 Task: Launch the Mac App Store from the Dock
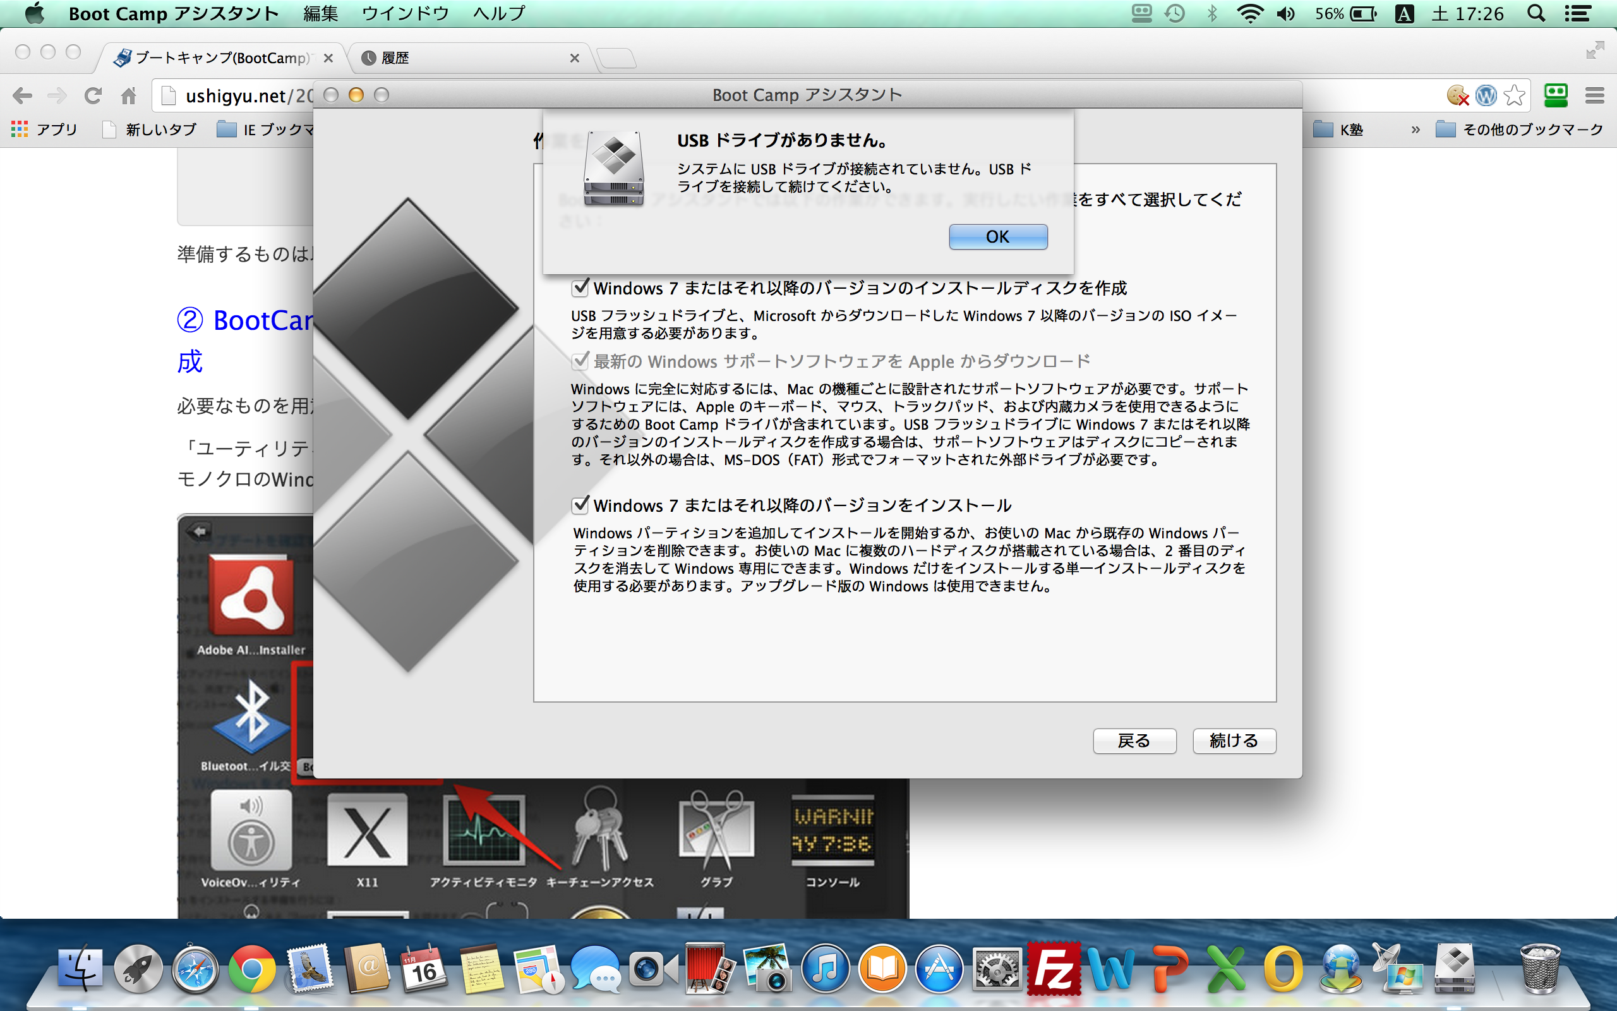939,969
